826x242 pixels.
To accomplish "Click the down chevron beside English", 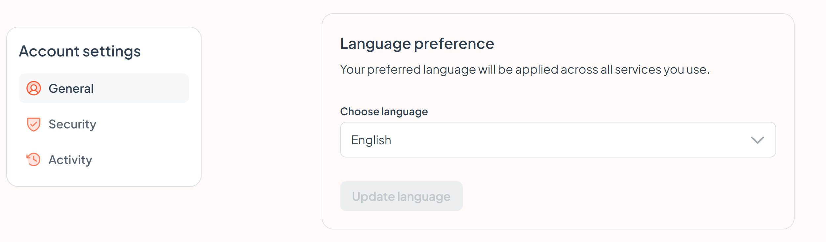I will click(x=757, y=140).
